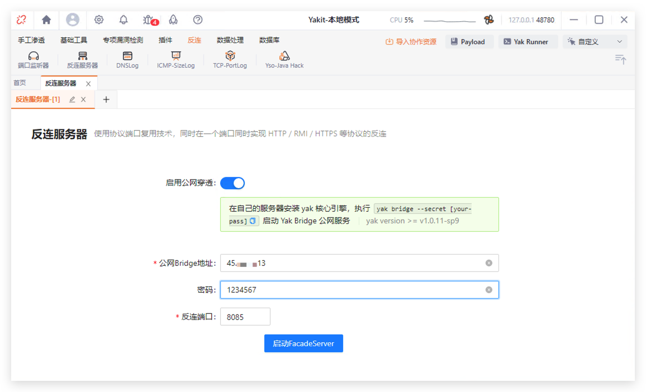646x392 pixels.
Task: Open the 端口监听器 port listener tool
Action: pos(33,60)
